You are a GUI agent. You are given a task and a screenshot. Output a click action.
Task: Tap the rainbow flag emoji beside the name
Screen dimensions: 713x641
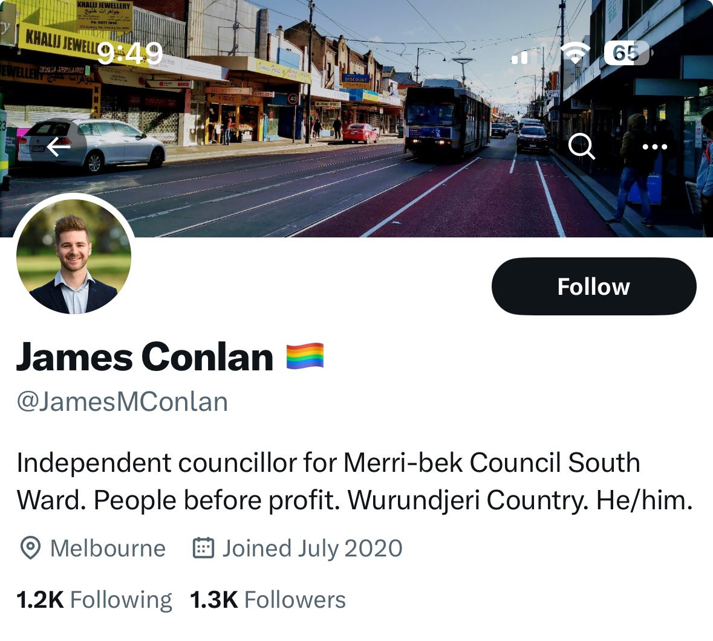[x=305, y=356]
